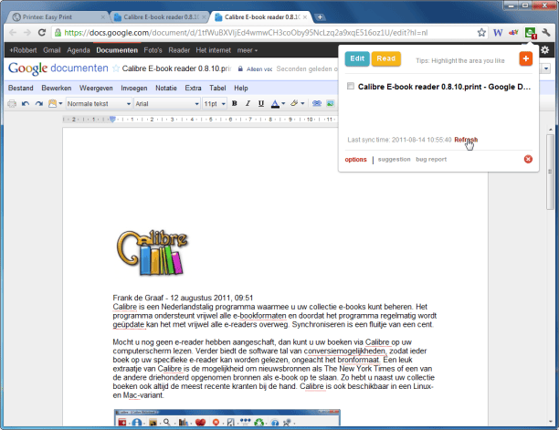Click the Calibre logo image

(152, 253)
